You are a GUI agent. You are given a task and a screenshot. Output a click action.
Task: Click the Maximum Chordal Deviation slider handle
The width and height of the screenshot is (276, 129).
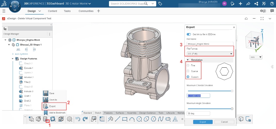pos(232,91)
